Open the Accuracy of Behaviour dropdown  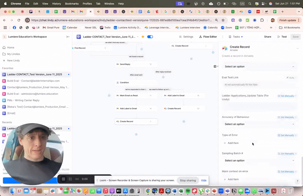[x=259, y=124]
